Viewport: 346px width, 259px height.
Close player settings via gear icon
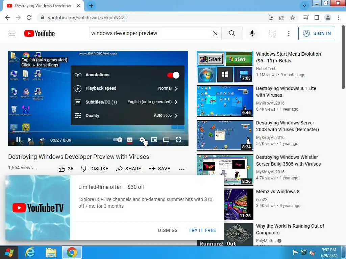(x=142, y=140)
